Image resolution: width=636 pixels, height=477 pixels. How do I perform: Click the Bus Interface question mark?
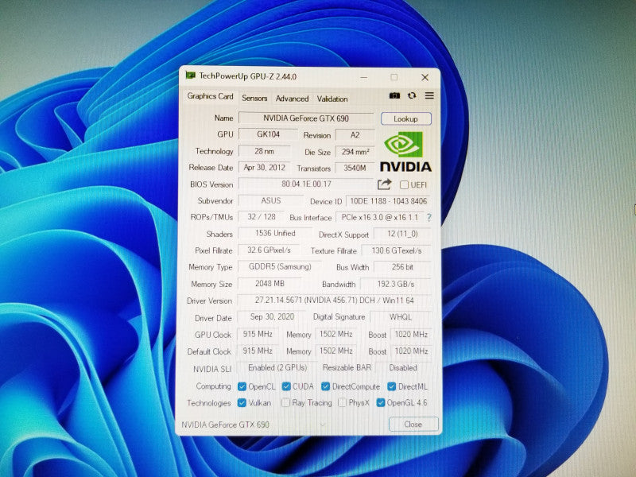(429, 218)
